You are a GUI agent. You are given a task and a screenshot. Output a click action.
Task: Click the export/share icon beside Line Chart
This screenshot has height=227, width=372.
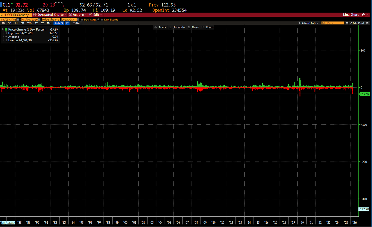click(364, 15)
